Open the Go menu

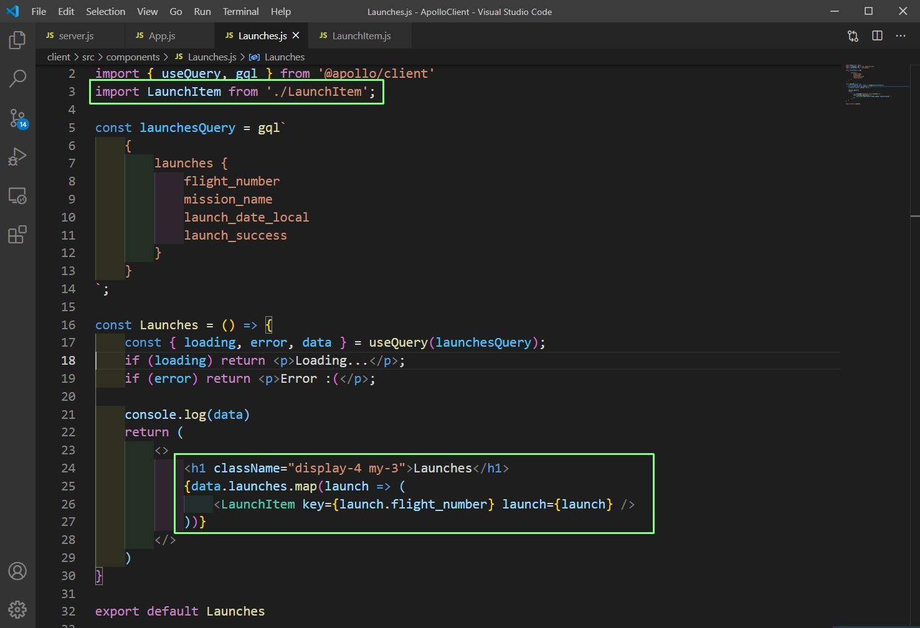click(176, 11)
